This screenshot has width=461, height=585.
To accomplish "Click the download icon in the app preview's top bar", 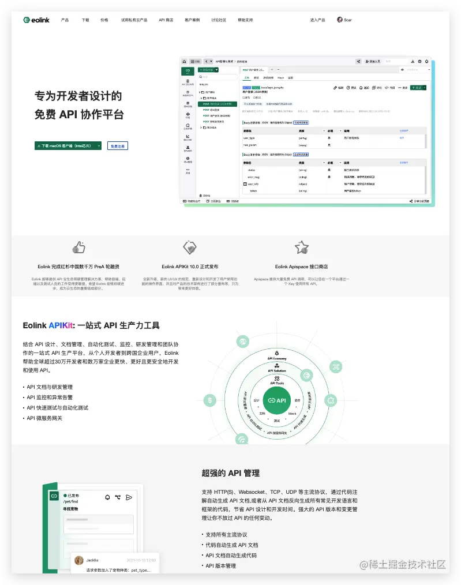I will click(413, 62).
